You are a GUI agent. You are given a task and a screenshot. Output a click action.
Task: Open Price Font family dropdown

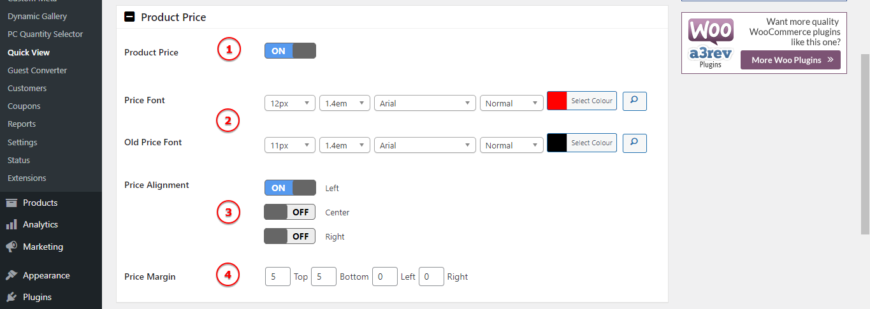click(425, 103)
